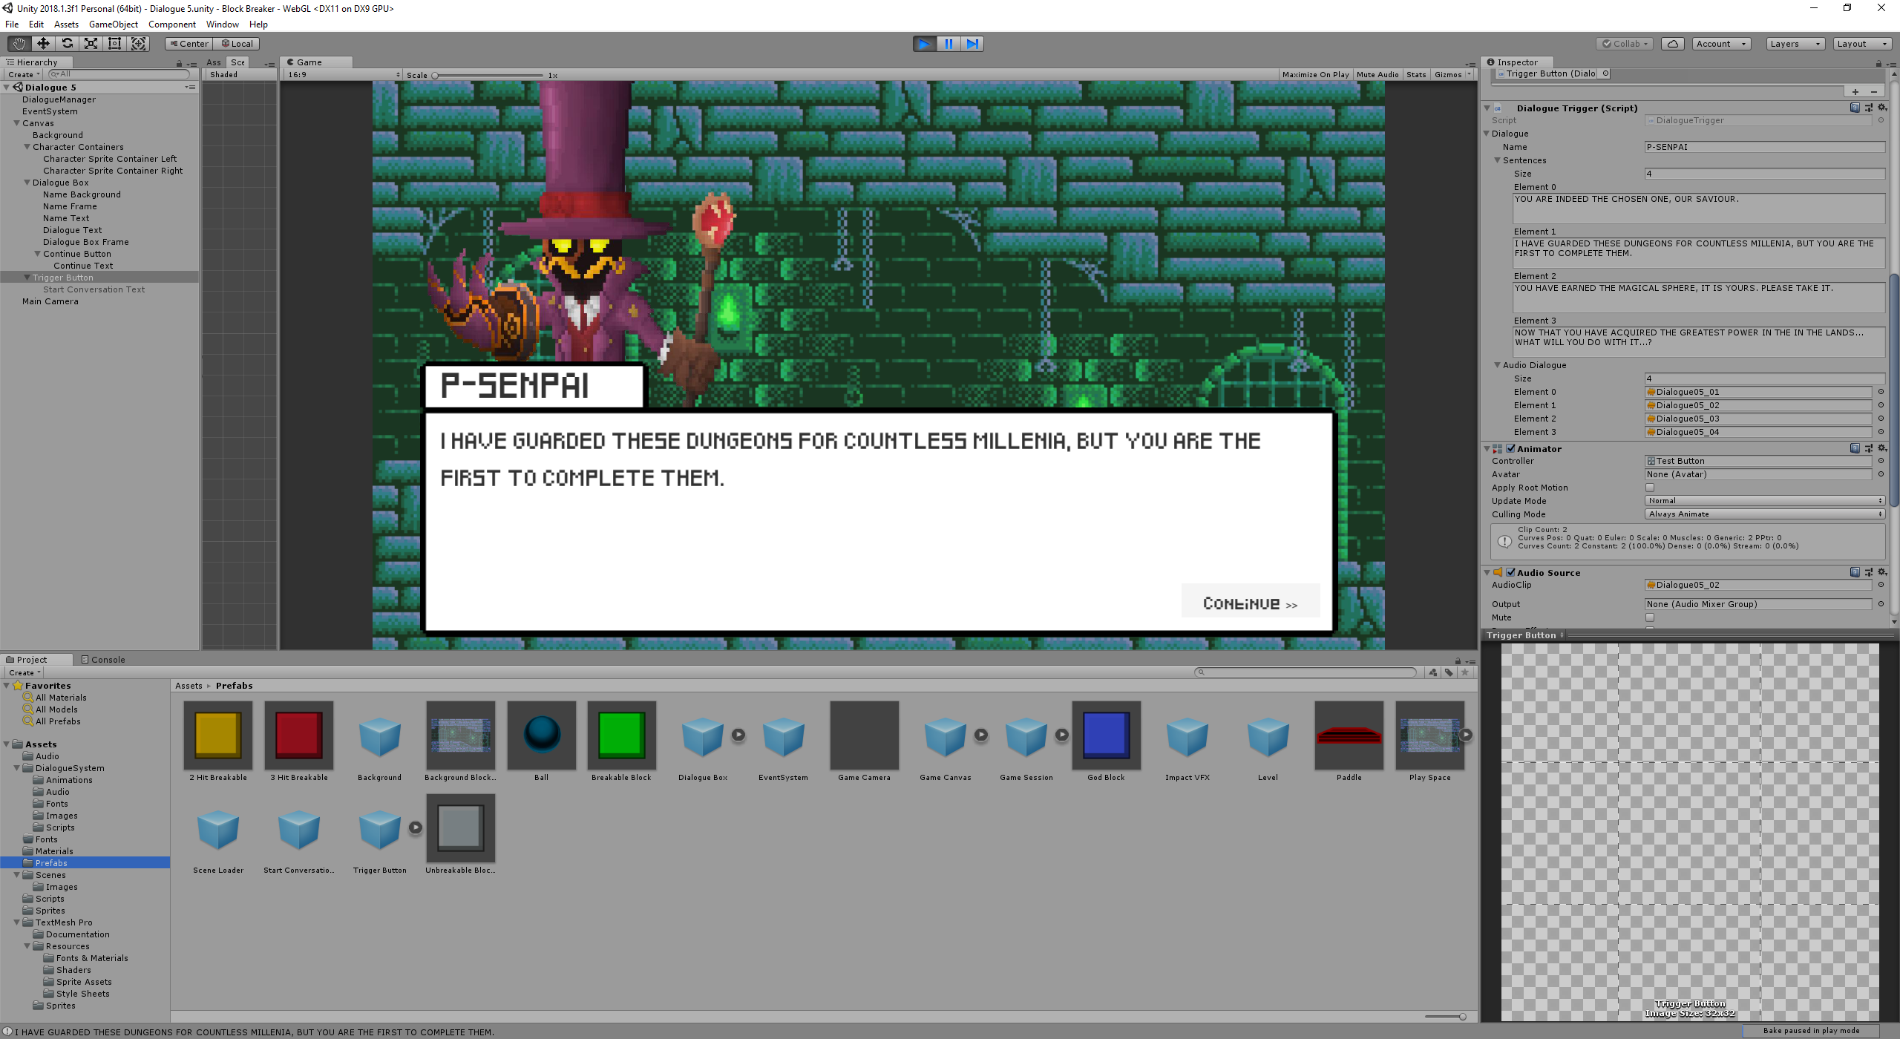Open the Culling Mode dropdown
Screen dimensions: 1900x1039
1764,514
